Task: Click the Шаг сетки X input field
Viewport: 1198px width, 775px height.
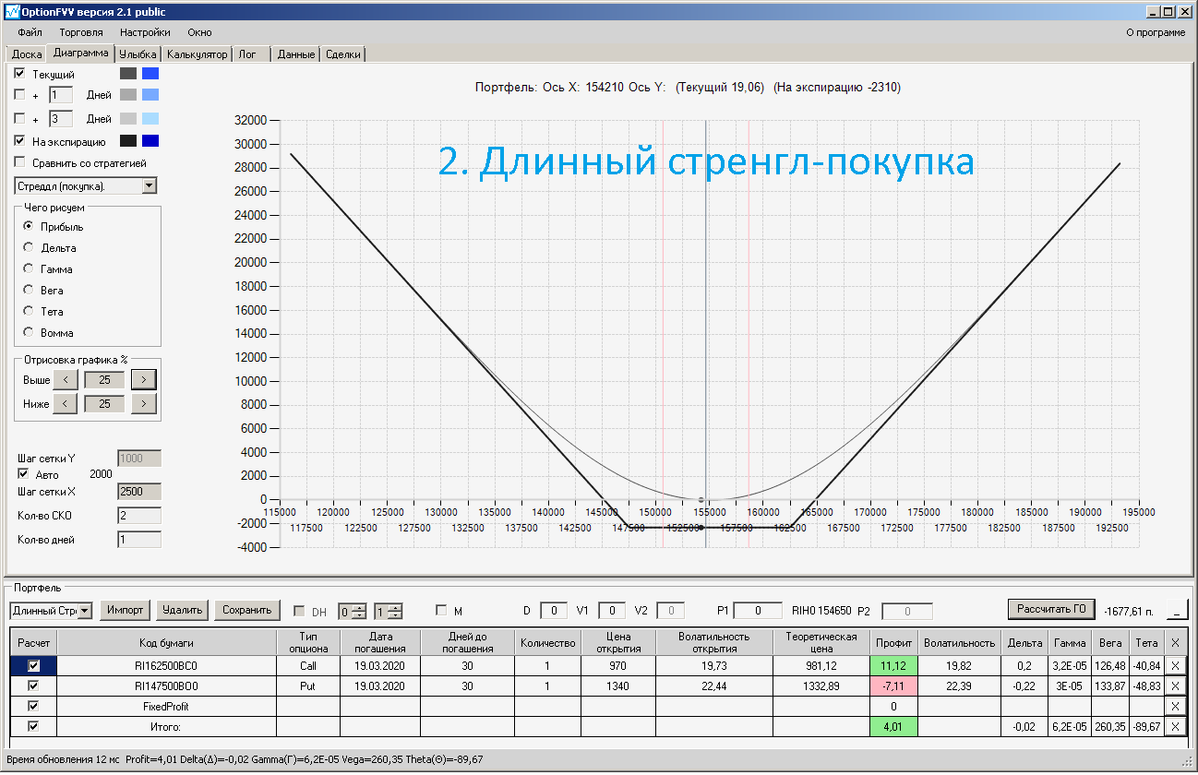Action: (x=139, y=493)
